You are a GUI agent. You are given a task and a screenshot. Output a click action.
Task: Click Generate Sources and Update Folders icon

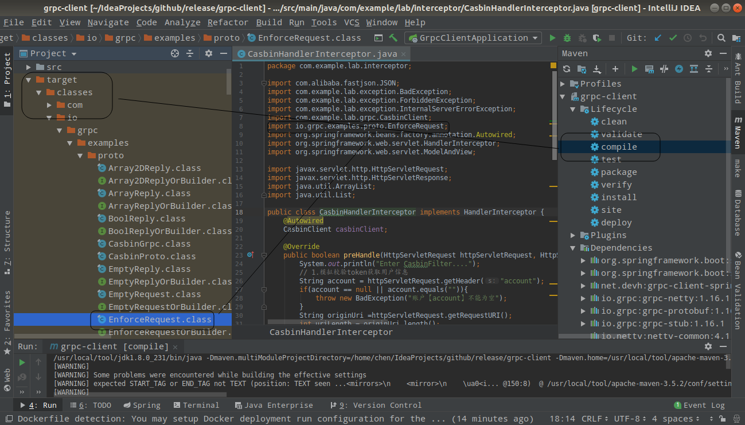coord(582,69)
